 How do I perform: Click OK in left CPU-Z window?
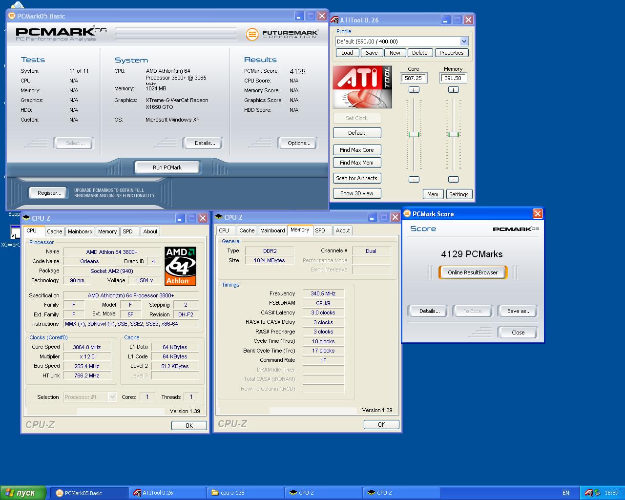(x=189, y=426)
